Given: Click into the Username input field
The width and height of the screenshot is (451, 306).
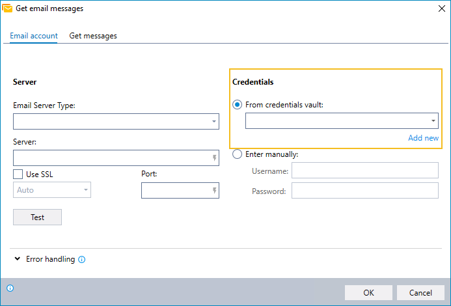Looking at the screenshot, I should pyautogui.click(x=365, y=171).
